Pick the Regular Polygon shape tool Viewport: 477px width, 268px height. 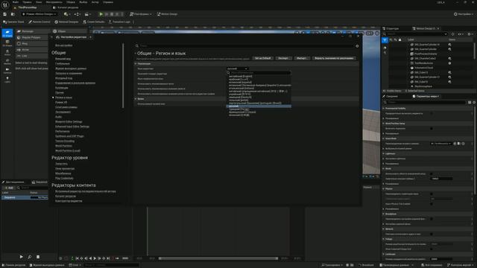[x=32, y=37]
